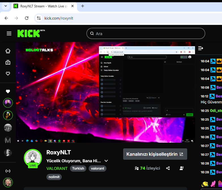
Task: Select the Turkish tag
Action: (78, 168)
